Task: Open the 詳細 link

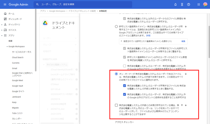Action: coord(148,36)
